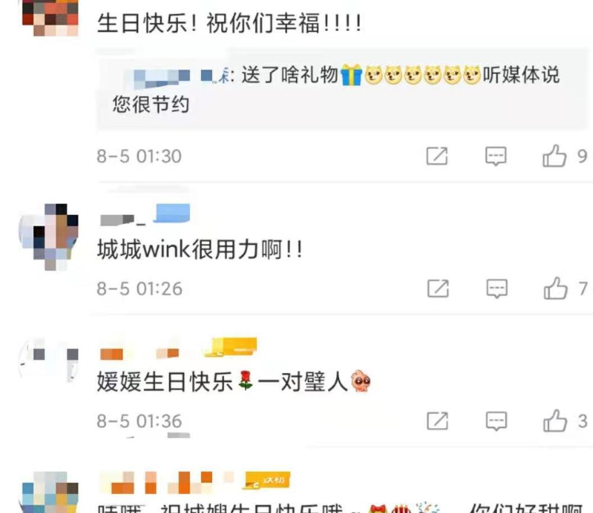
Task: Like the 城城wink很用力啊 comment
Action: pyautogui.click(x=556, y=288)
